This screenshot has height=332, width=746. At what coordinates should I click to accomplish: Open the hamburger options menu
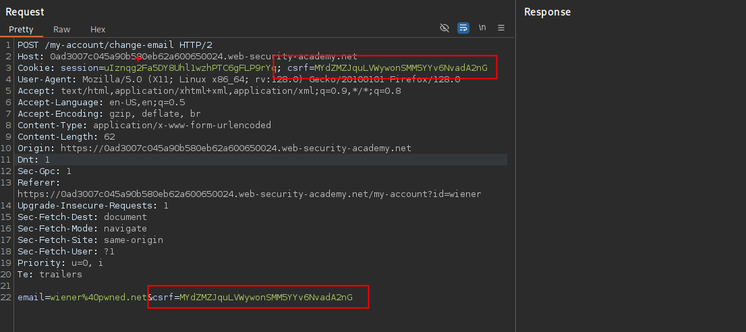[x=501, y=28]
